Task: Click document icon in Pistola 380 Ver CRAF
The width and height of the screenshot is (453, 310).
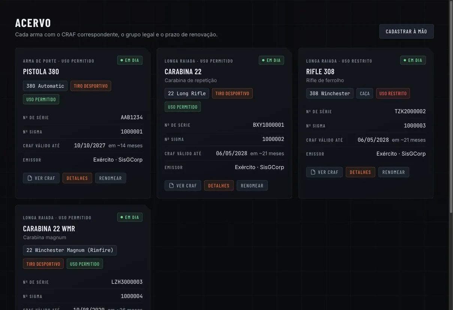Action: [30, 178]
